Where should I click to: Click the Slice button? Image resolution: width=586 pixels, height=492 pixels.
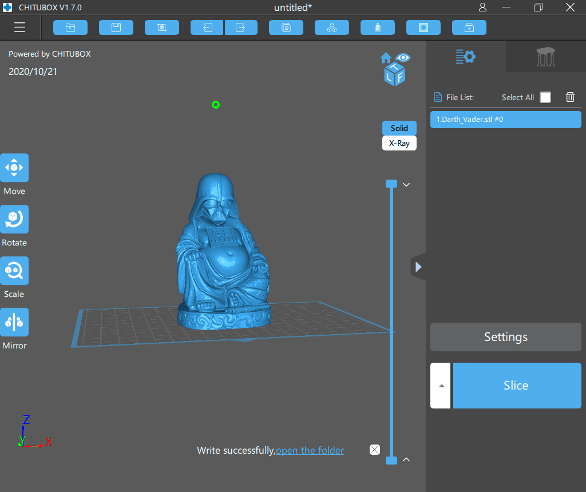pyautogui.click(x=517, y=386)
